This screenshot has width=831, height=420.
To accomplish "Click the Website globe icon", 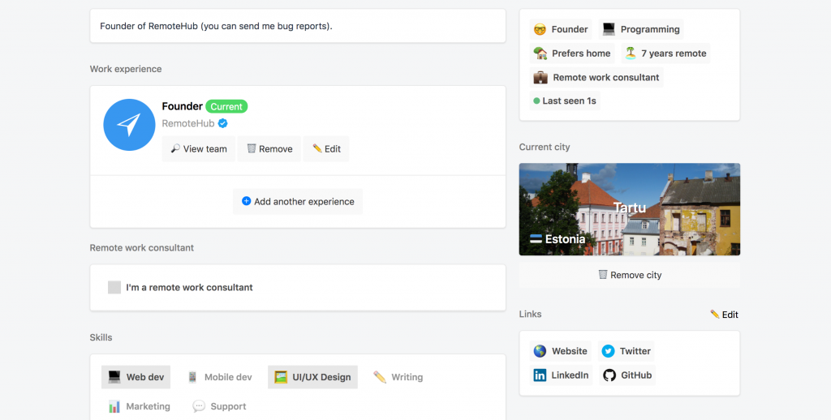I will coord(540,351).
